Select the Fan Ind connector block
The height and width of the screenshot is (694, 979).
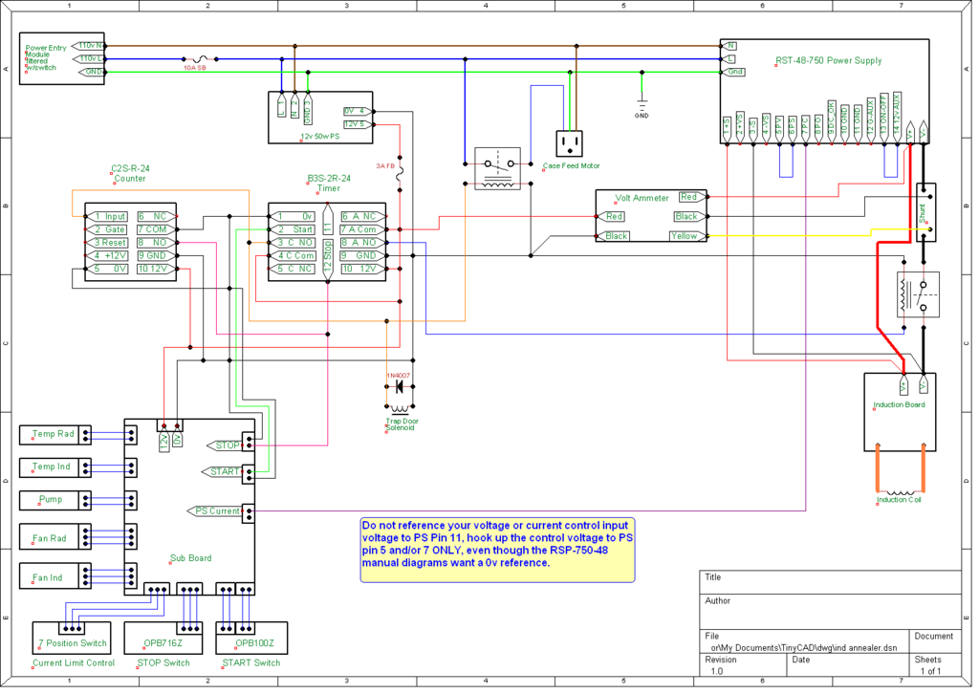(54, 576)
